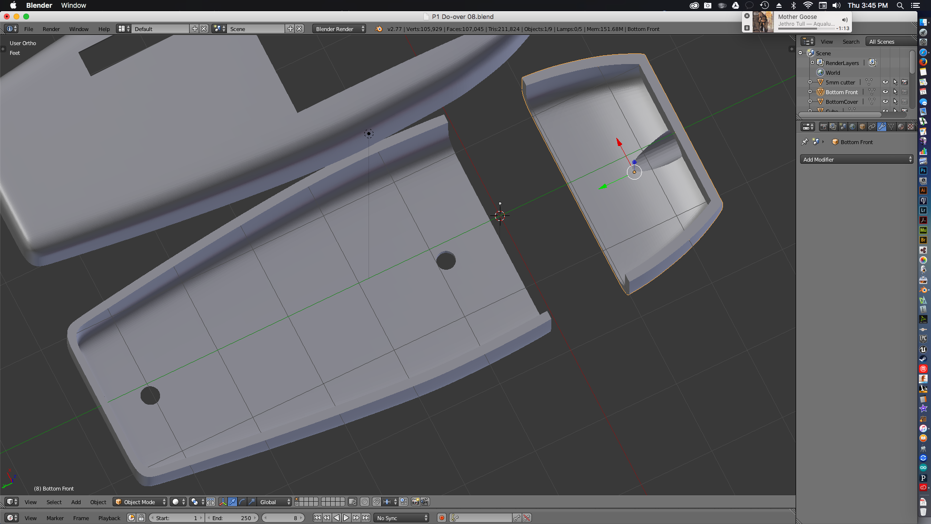Image resolution: width=931 pixels, height=524 pixels.
Task: Jump to the last frame
Action: [x=366, y=518]
